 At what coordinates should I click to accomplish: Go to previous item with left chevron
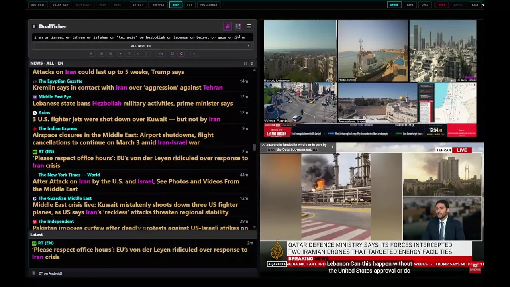(138, 53)
